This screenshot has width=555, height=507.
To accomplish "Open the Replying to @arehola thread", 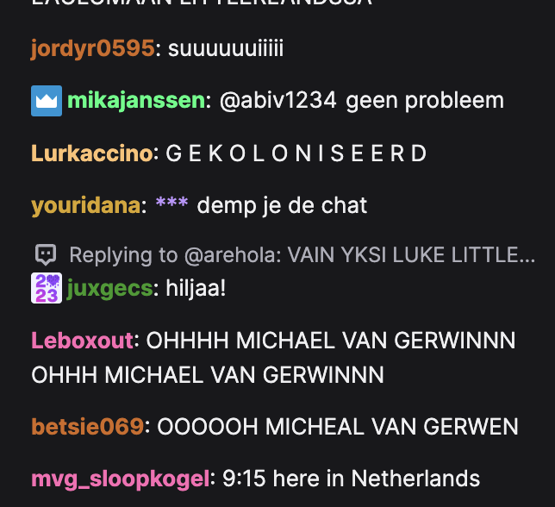I will (302, 254).
